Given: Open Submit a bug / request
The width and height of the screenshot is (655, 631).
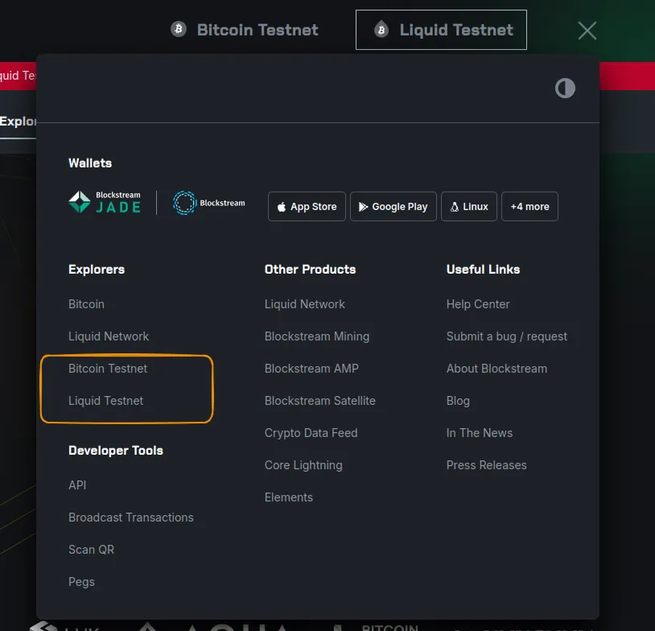Looking at the screenshot, I should click(x=507, y=336).
